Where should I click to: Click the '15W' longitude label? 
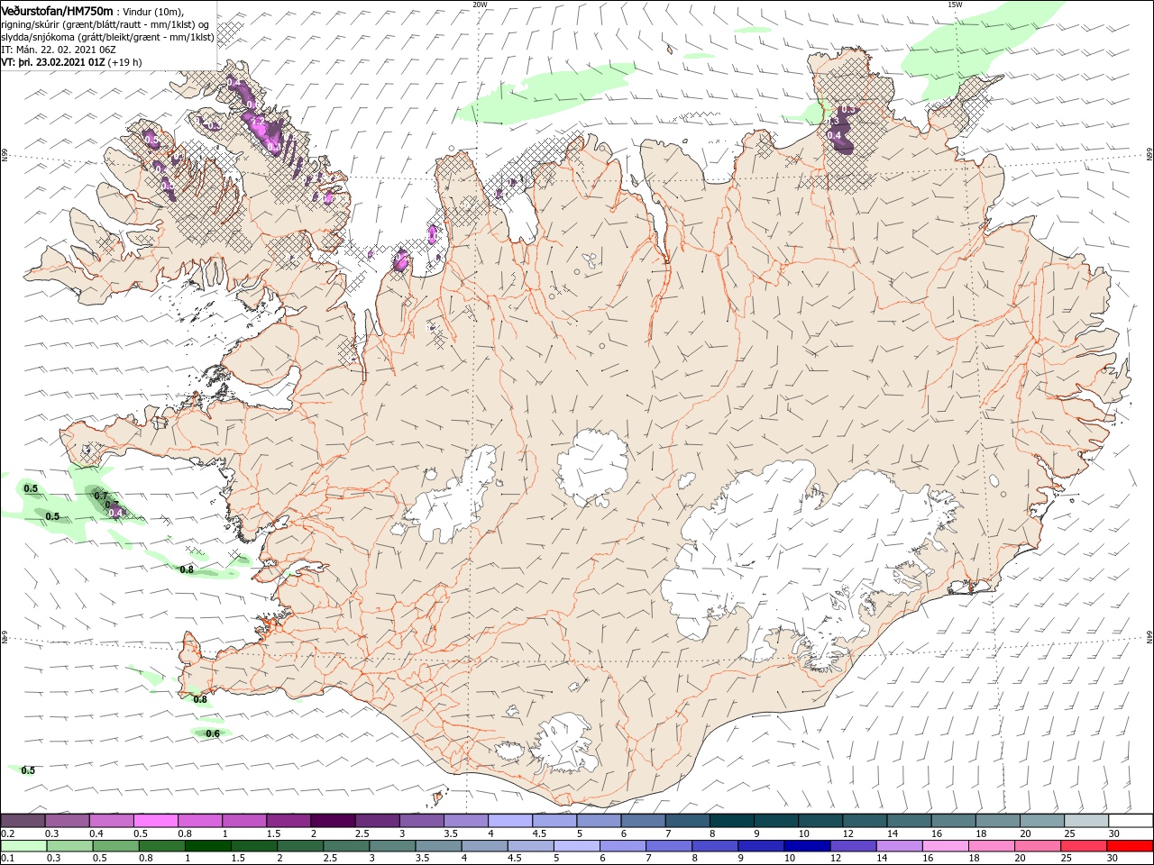coord(955,5)
